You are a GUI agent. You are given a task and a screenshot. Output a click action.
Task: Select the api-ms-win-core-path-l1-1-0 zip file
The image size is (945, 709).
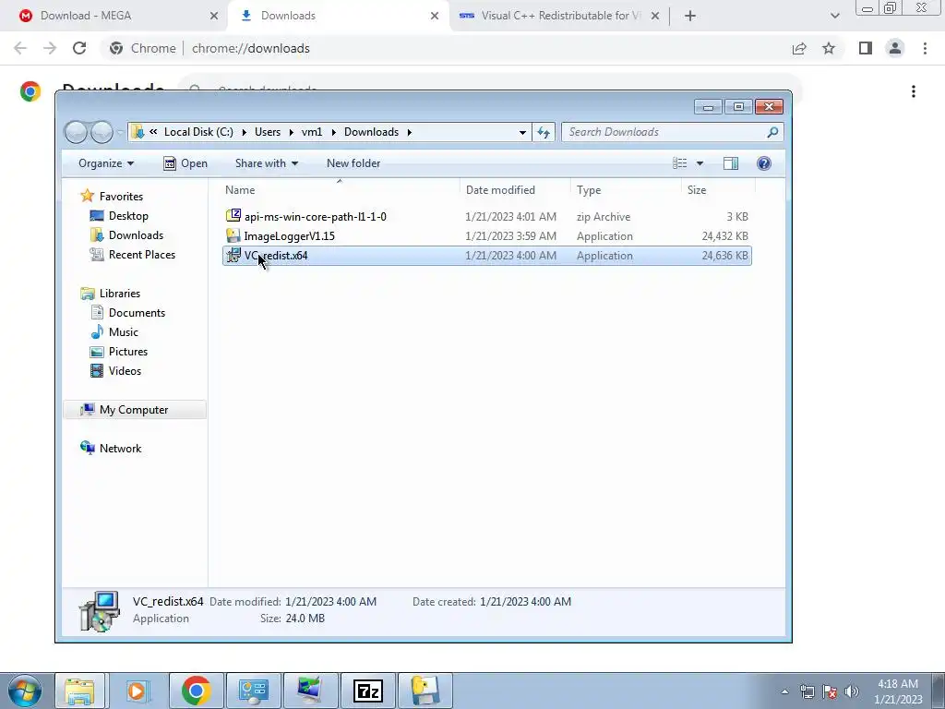[487, 216]
